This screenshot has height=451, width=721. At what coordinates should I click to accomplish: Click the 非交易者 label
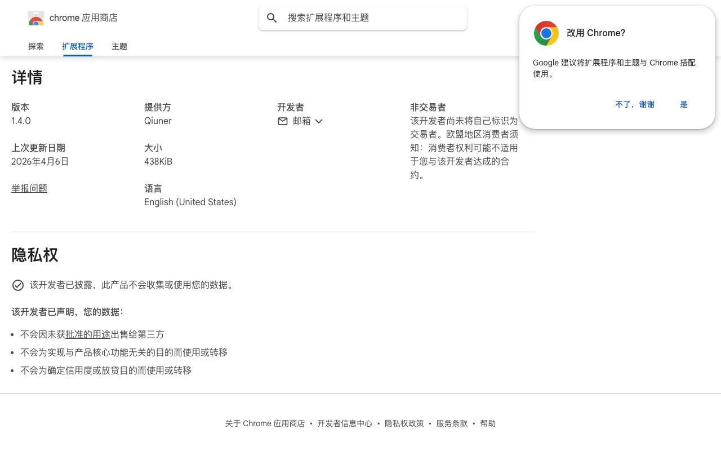[x=428, y=108]
